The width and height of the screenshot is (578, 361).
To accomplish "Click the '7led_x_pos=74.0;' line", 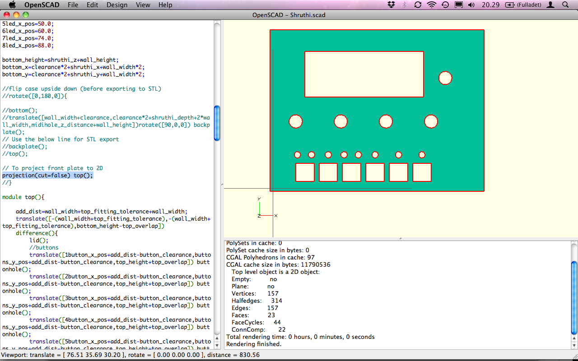I will point(28,38).
